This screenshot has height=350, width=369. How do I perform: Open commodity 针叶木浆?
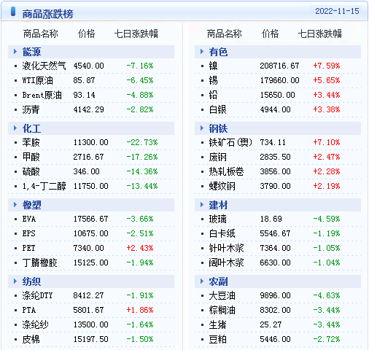click(226, 248)
